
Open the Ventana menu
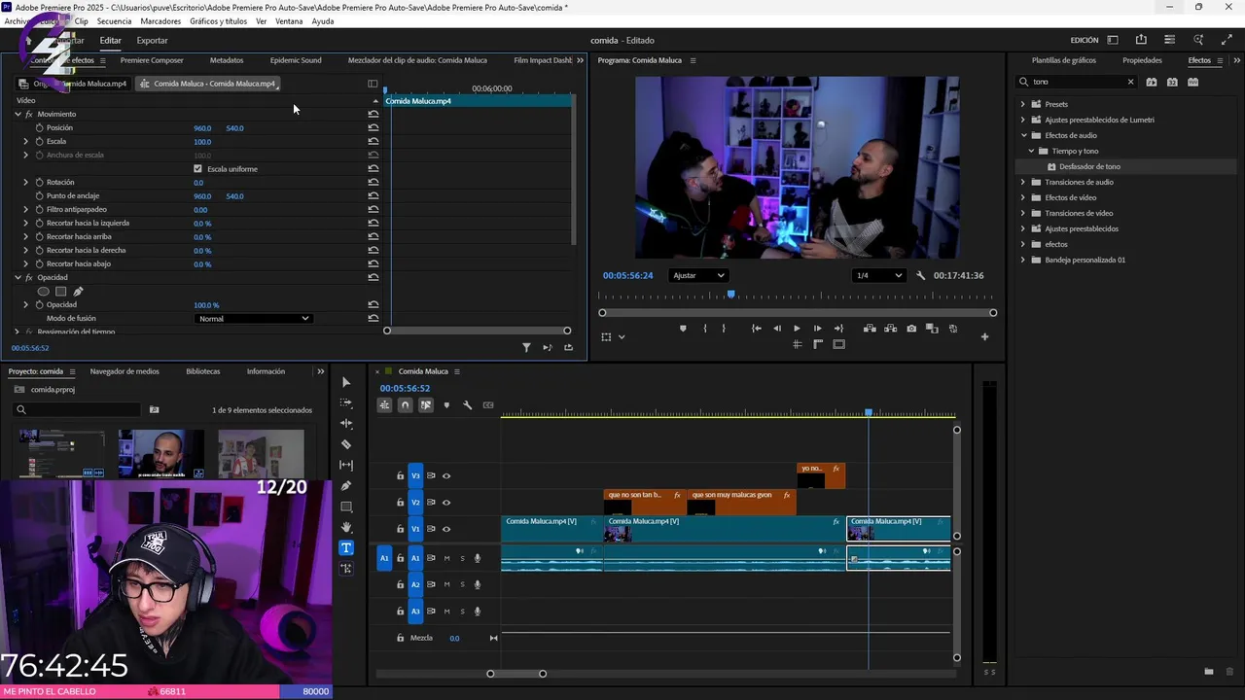(289, 21)
